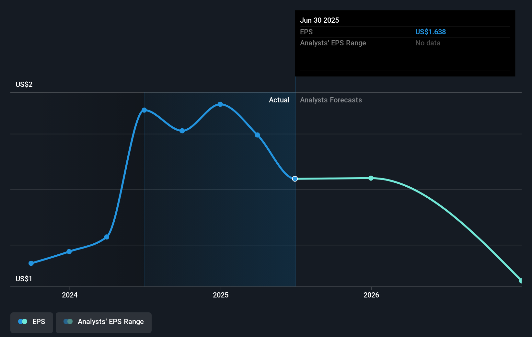The width and height of the screenshot is (532, 337).
Task: Select the dip point between the two EPS peaks
Action: pos(182,131)
